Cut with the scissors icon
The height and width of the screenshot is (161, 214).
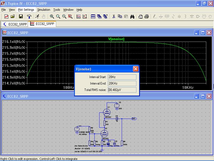point(114,17)
